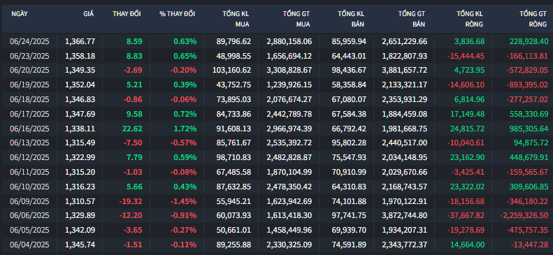Click the percent change -0.91%
553x255 pixels.
pos(183,216)
